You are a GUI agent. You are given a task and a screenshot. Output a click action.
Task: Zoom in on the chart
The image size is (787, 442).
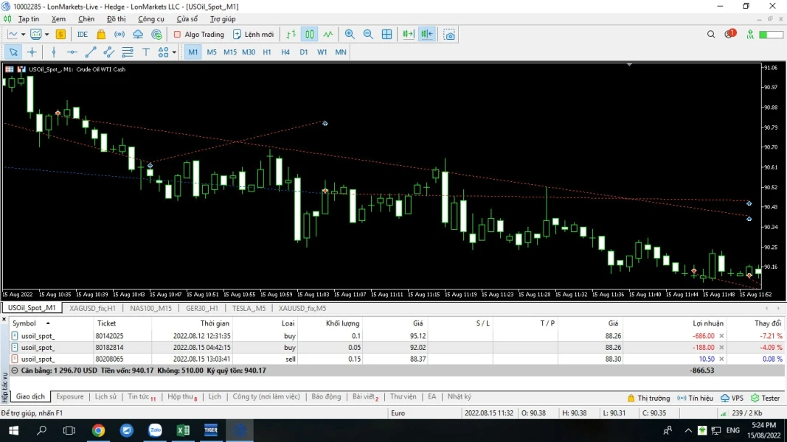tap(350, 35)
